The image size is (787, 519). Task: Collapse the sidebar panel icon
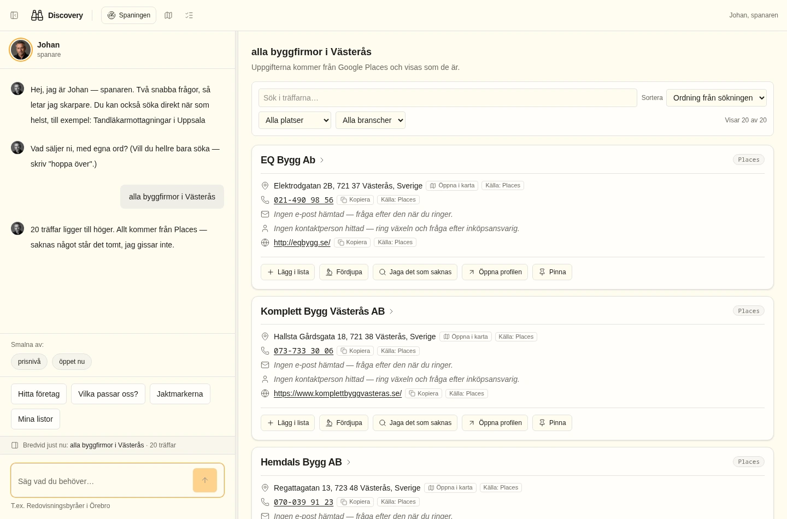pyautogui.click(x=14, y=15)
